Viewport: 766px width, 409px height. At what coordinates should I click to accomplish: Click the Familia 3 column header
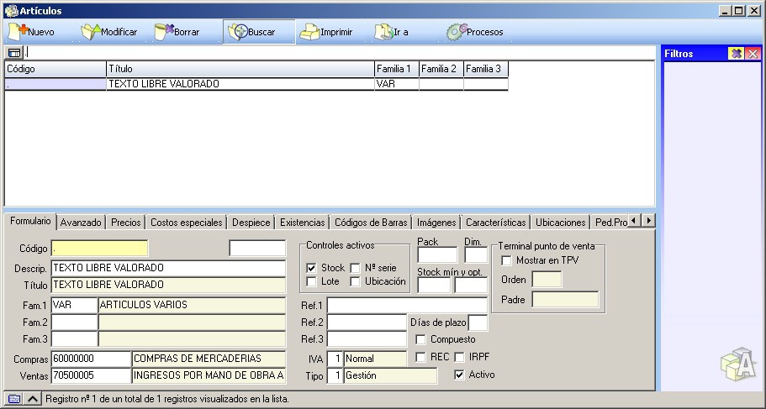click(486, 69)
